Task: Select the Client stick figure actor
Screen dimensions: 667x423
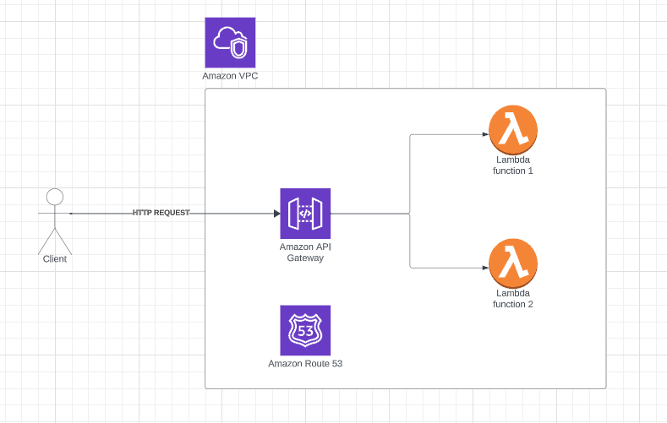Action: click(x=55, y=222)
